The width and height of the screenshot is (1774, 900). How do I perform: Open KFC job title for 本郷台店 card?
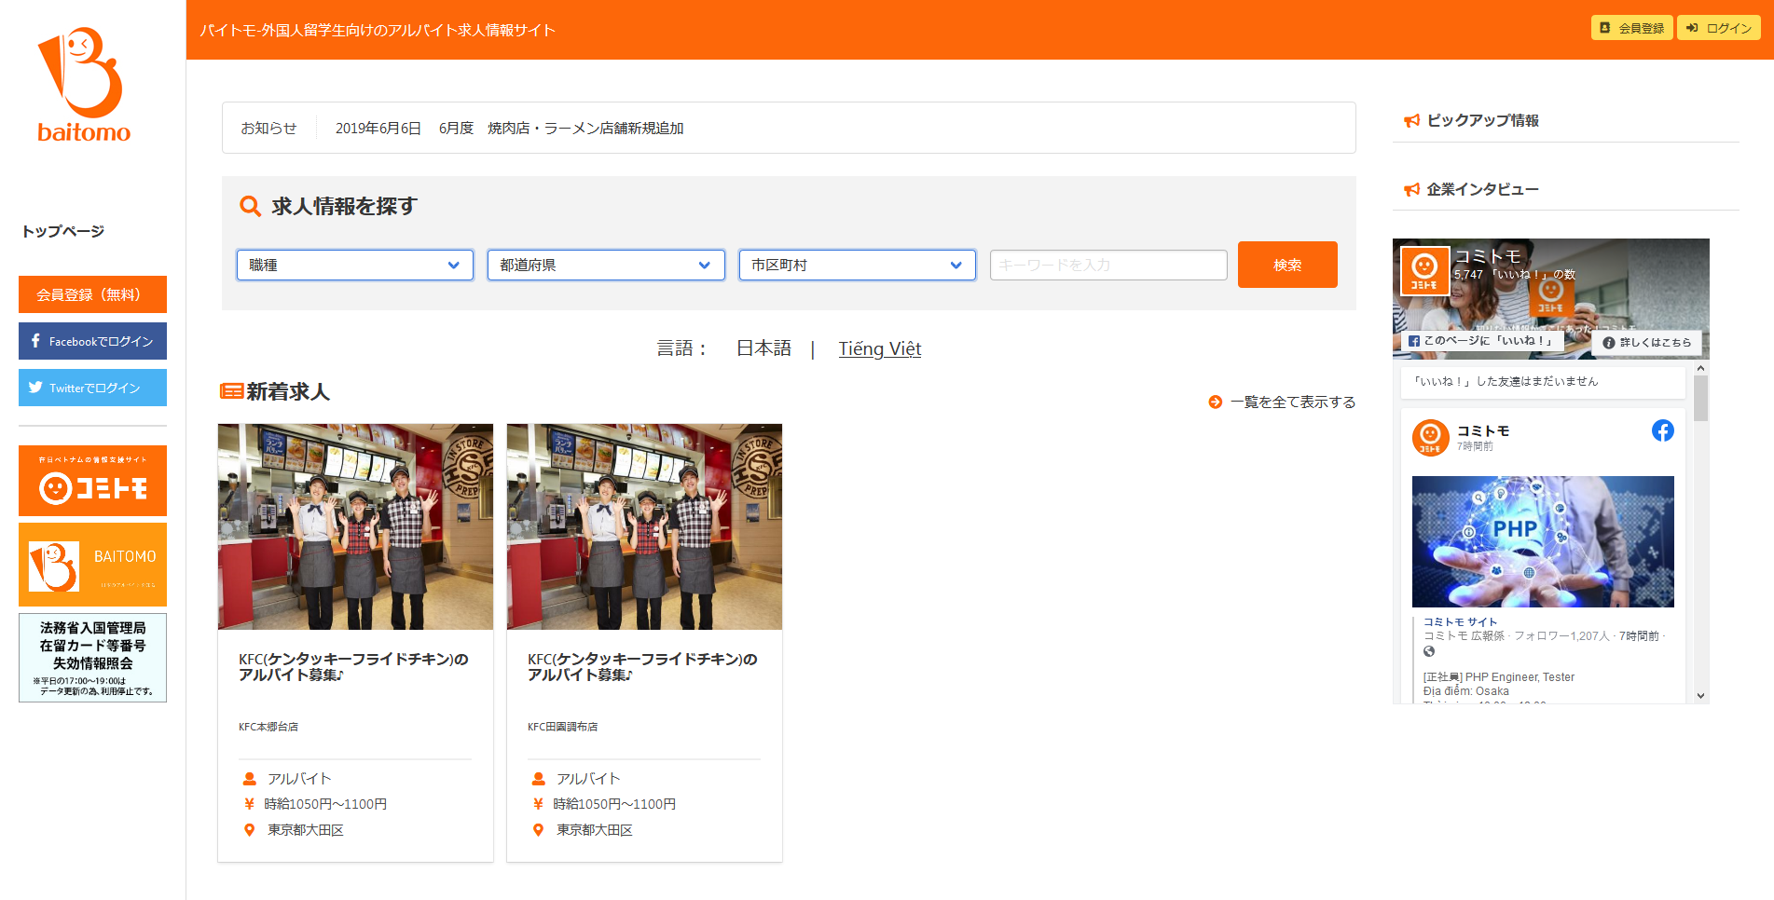click(x=353, y=666)
